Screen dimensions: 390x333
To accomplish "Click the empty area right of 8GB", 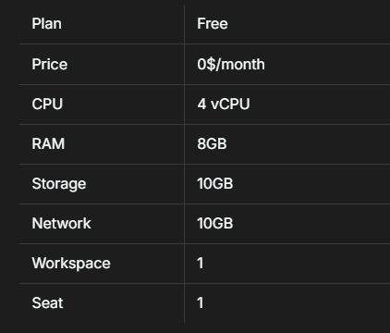I will tap(308, 143).
